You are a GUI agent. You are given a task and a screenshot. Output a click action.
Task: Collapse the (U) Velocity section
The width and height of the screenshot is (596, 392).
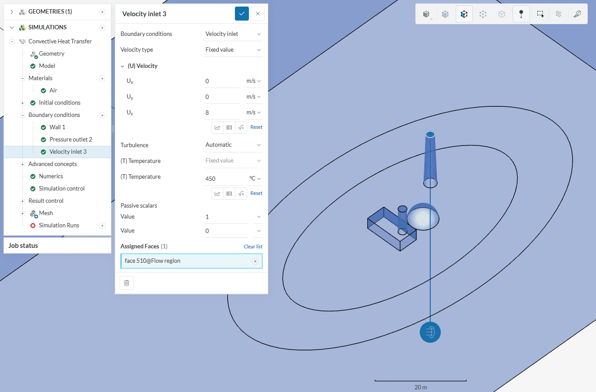[x=123, y=66]
